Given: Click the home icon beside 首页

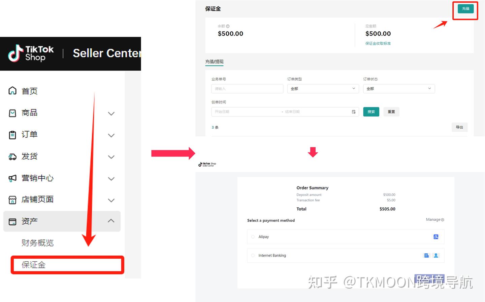Looking at the screenshot, I should (x=12, y=91).
